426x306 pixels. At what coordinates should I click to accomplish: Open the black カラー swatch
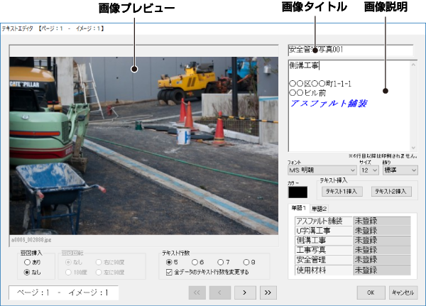click(x=297, y=192)
